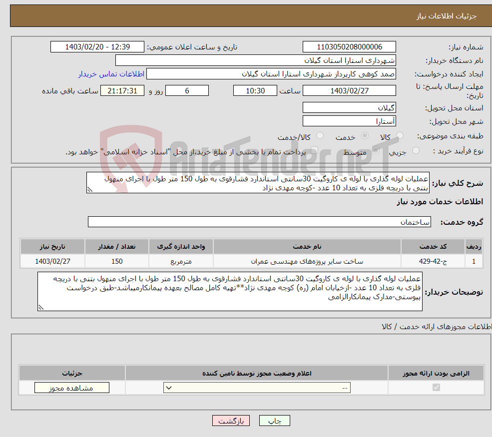This screenshot has width=492, height=437.
Task: Open اطلاعات تماس خریدار link
Action: tap(111, 74)
